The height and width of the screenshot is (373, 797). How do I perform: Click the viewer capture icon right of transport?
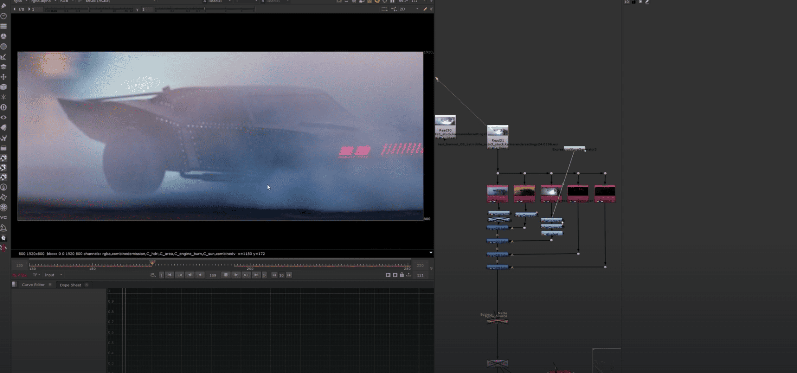(395, 275)
